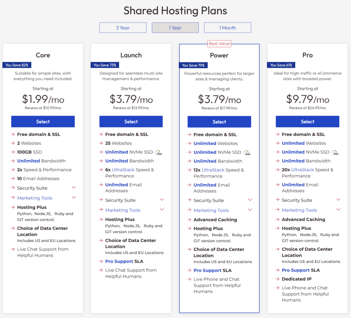
Task: Click the arrow icon next to Launch's 25 Websites
Action: pyautogui.click(x=101, y=143)
